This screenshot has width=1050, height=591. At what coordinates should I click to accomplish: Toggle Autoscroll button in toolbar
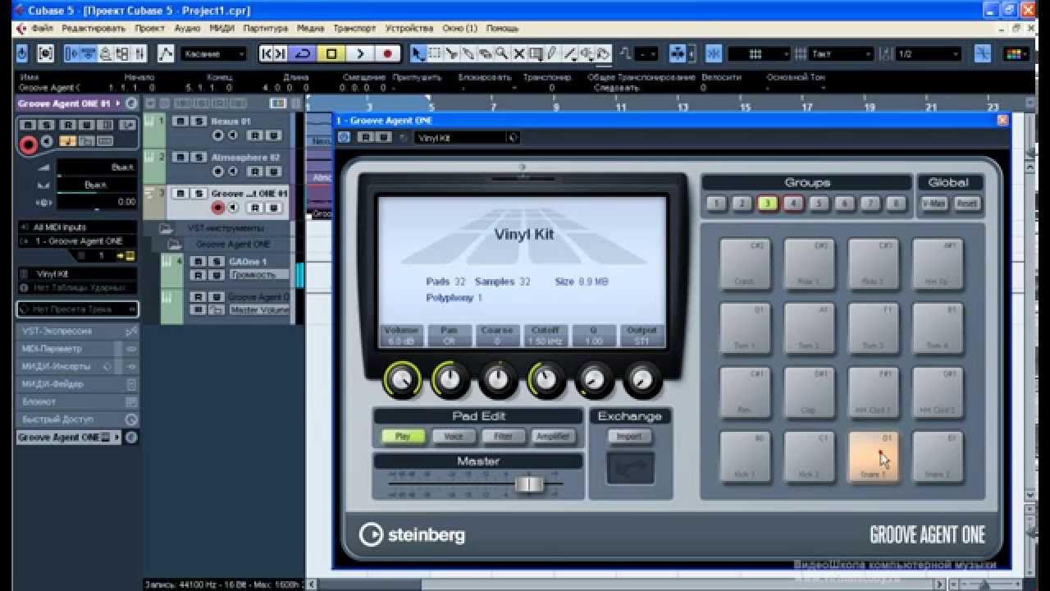(x=678, y=54)
